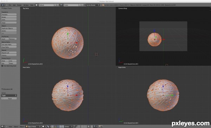Delete the current scene
Screen dimensions: 211x128
click(x=83, y=5)
